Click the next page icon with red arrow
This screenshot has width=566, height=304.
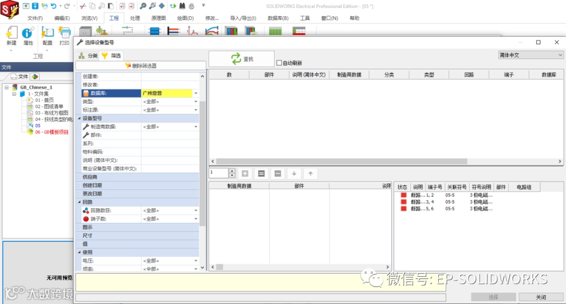[132, 6]
